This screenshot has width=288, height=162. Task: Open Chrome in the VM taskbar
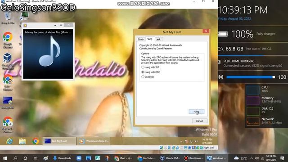point(36,141)
